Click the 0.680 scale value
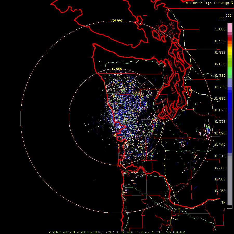 tap(220, 99)
